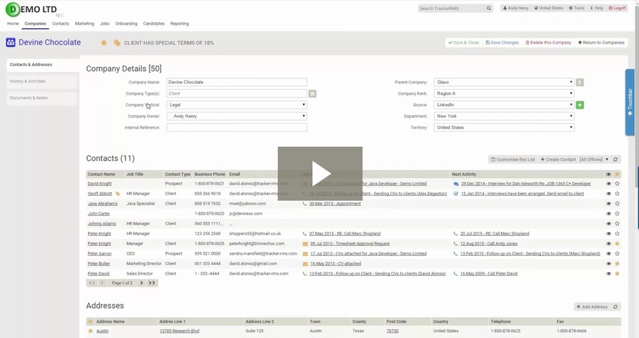
Task: Expand the Touchbar side panel
Action: pyautogui.click(x=630, y=102)
